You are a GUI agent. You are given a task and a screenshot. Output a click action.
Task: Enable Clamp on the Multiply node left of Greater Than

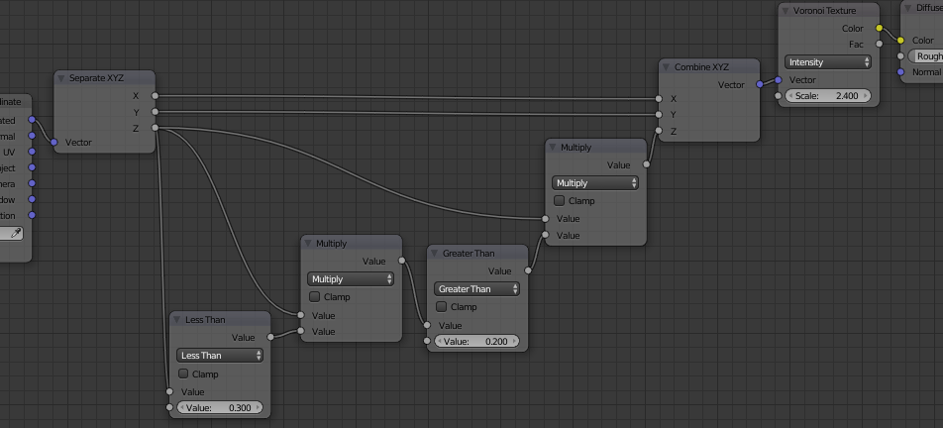315,296
